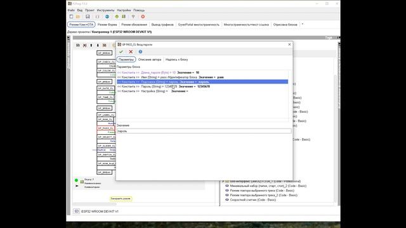The width and height of the screenshot is (406, 228).
Task: Click Контроллер 1 breadcrumb entry
Action: click(122, 32)
